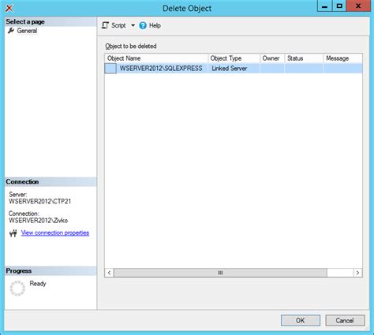Confirm deletion with OK button
374x335 pixels.
301,321
